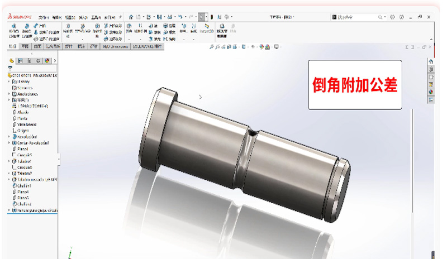447x259 pixels.
Task: Create a new document with the New icon
Action: (139, 17)
